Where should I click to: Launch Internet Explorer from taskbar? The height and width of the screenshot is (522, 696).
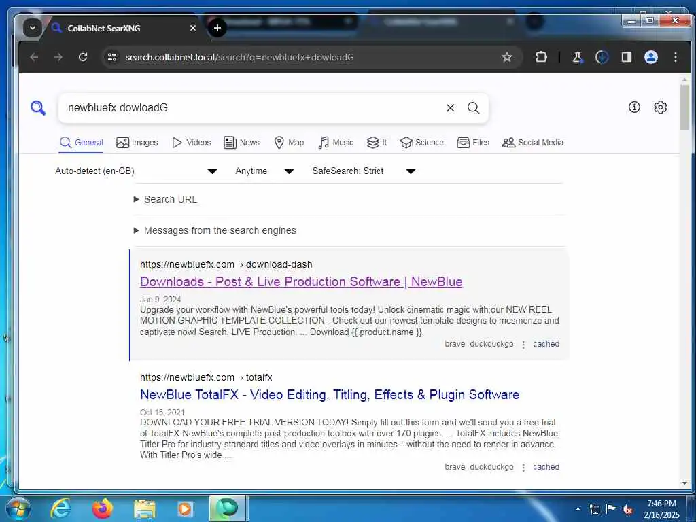pos(60,508)
